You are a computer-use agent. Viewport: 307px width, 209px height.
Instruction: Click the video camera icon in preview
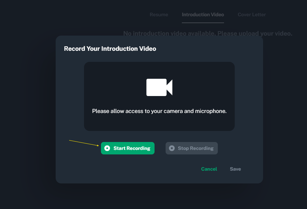(159, 87)
